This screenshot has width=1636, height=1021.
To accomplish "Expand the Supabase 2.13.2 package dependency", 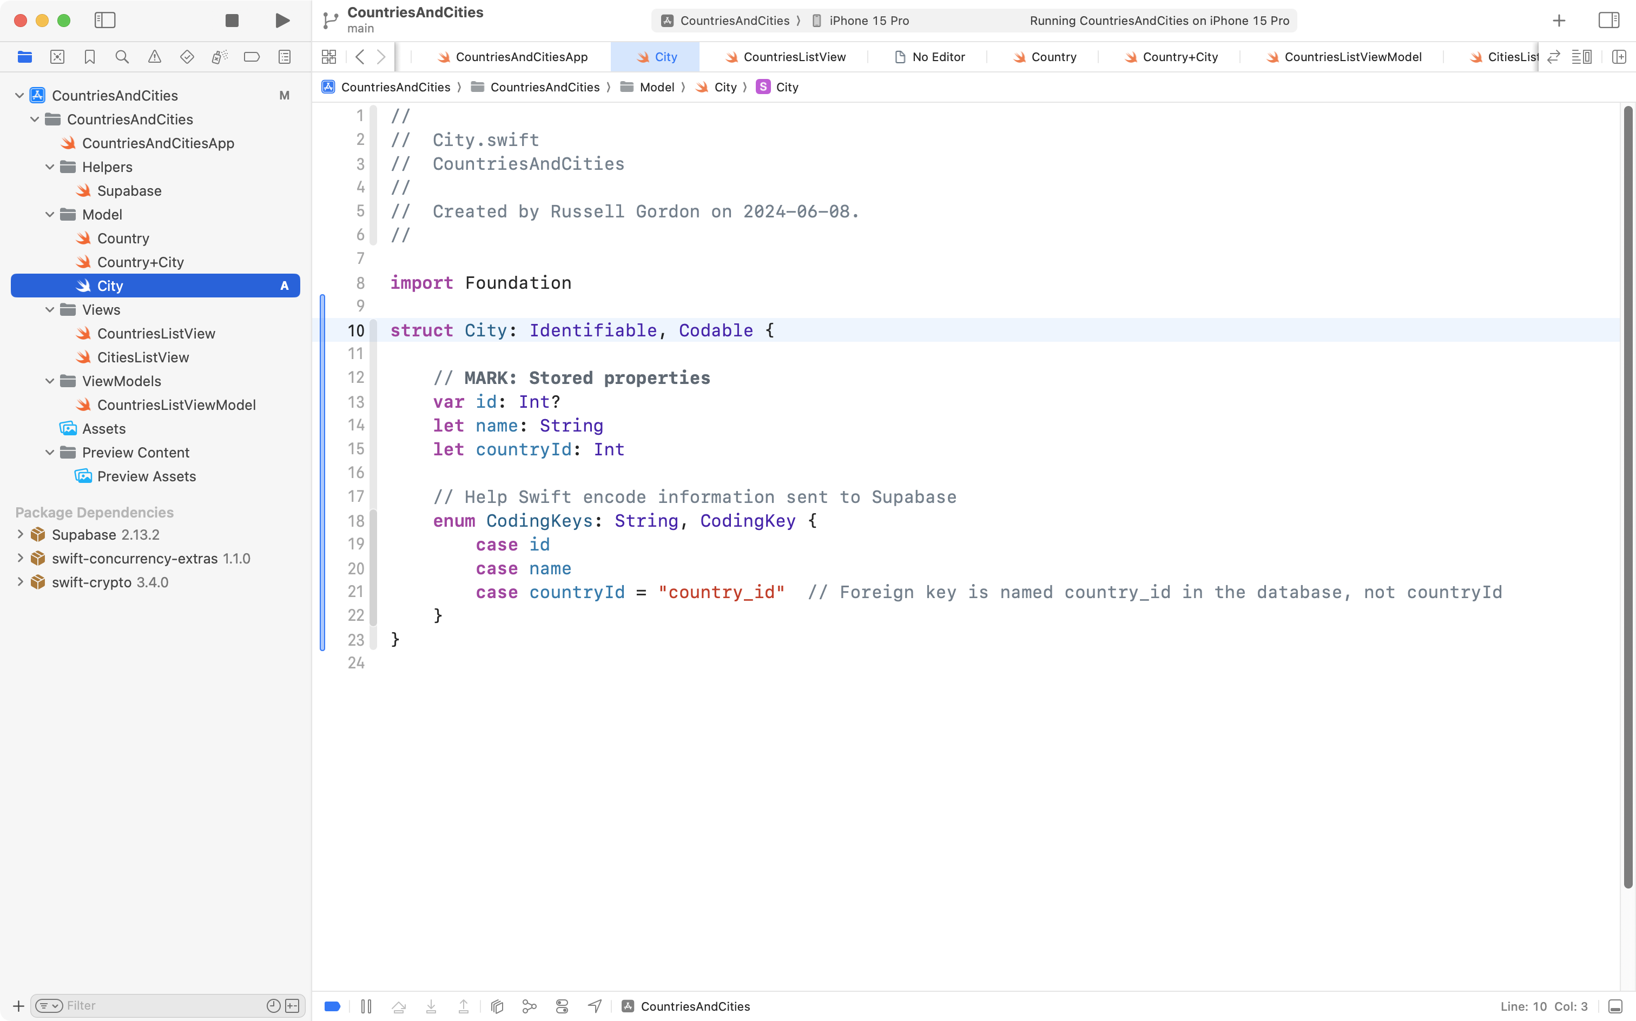I will click(19, 534).
